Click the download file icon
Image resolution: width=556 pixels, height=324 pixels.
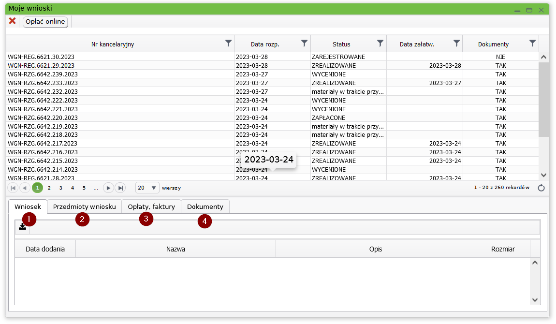tap(23, 226)
